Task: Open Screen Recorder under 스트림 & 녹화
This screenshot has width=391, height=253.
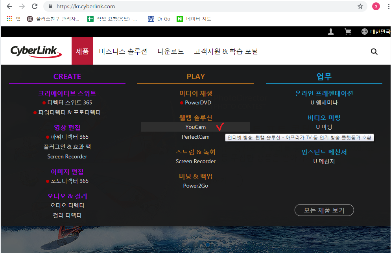Action: tap(196, 161)
